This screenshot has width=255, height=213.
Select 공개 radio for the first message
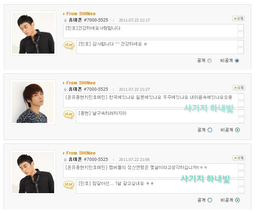tap(209, 61)
